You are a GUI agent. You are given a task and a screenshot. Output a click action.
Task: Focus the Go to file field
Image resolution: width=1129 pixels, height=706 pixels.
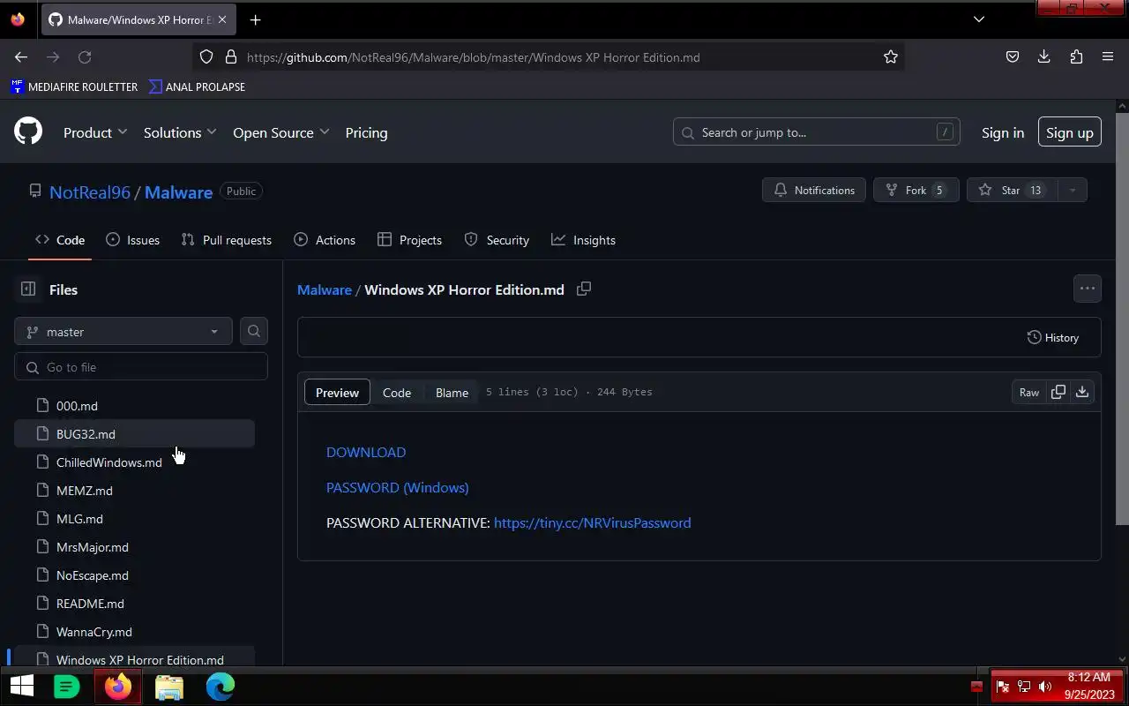coord(141,366)
